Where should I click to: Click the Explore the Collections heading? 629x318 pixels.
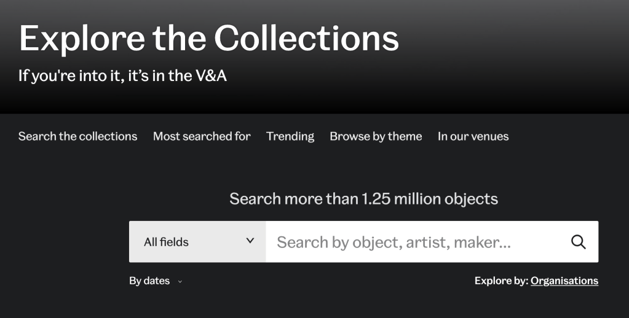[209, 38]
